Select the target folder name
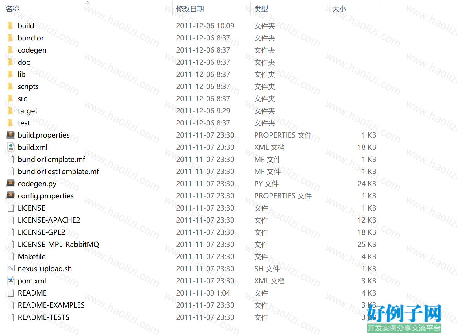 [27, 111]
